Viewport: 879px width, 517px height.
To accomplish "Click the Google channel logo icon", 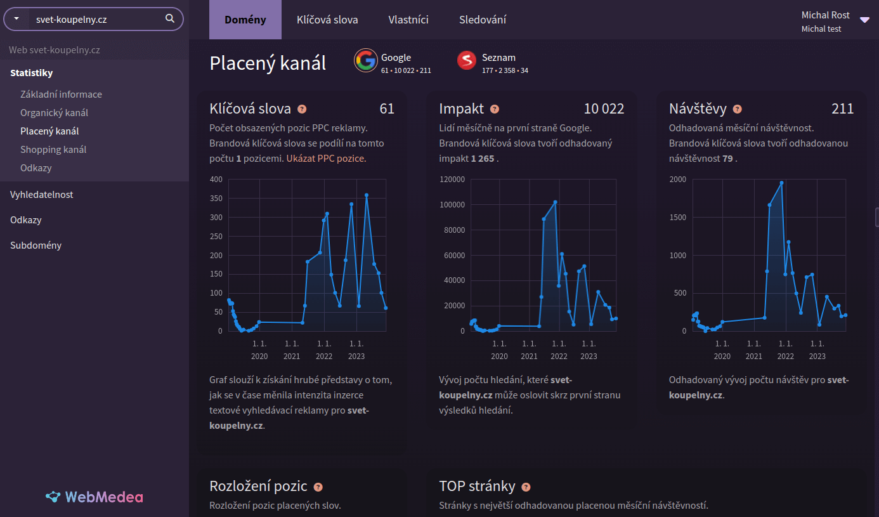I will pos(365,60).
